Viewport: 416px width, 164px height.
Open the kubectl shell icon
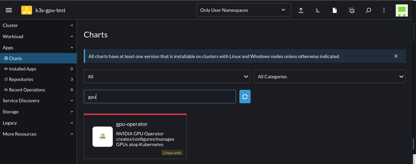318,10
